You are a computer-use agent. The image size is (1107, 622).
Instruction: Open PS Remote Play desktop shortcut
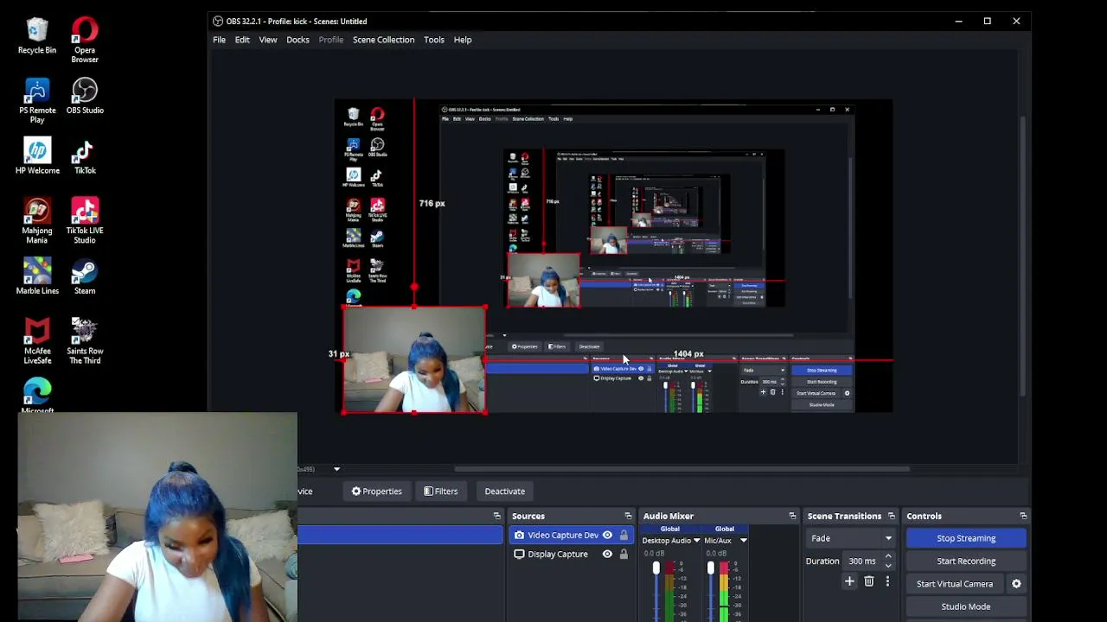37,100
